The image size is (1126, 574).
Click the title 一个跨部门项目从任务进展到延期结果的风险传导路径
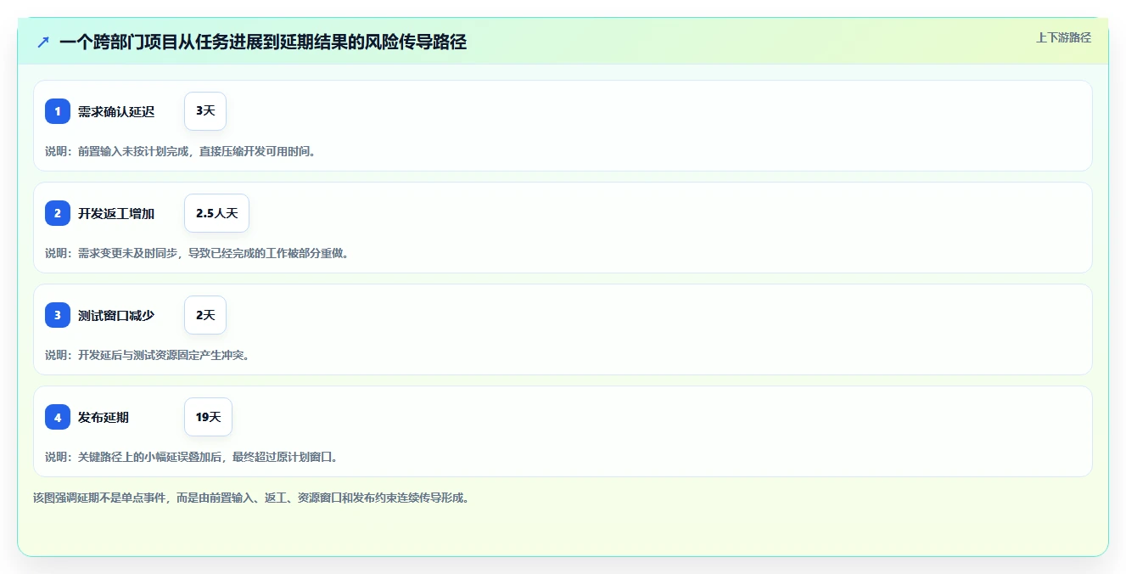tap(263, 42)
